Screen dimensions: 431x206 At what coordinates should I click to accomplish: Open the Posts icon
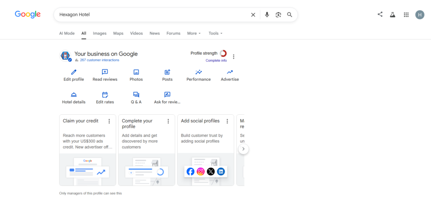tap(168, 72)
